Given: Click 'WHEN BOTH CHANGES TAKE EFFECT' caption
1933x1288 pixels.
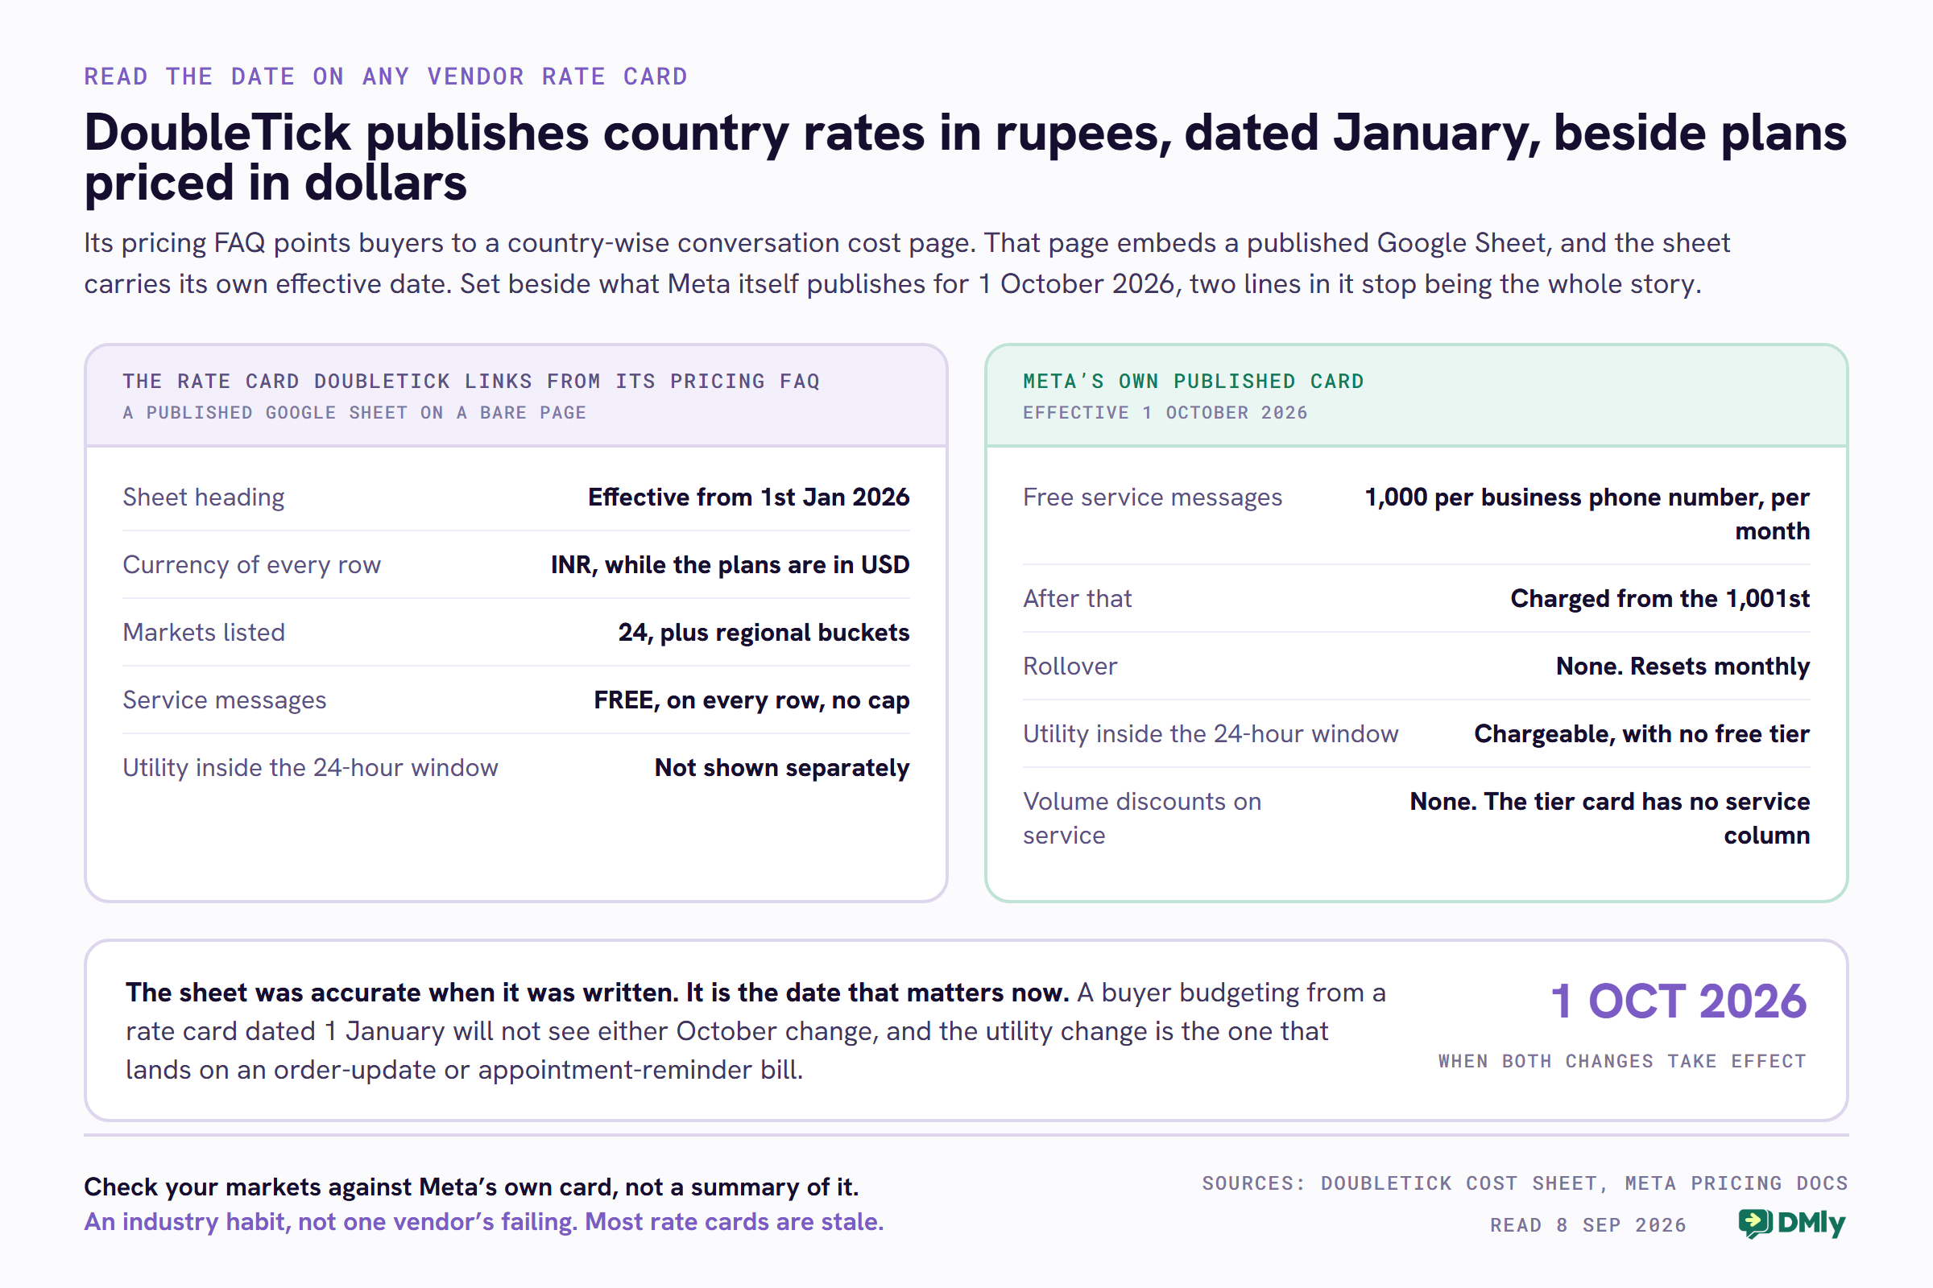Looking at the screenshot, I should tap(1621, 1061).
